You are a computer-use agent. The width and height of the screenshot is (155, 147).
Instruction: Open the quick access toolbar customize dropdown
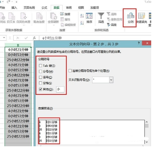(x=17, y=2)
